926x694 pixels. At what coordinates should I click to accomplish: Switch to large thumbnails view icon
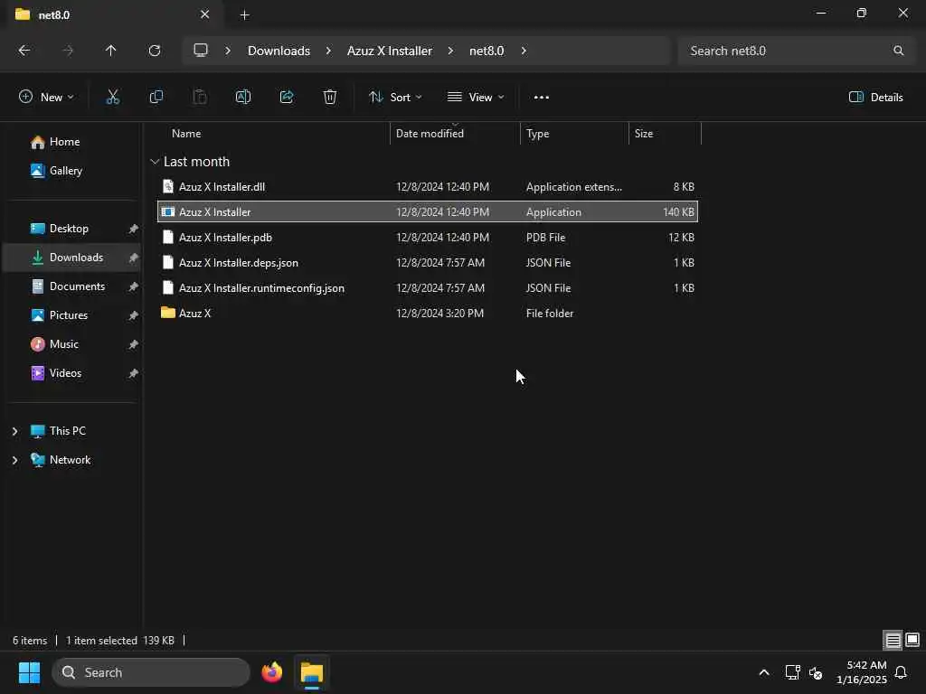click(x=912, y=641)
